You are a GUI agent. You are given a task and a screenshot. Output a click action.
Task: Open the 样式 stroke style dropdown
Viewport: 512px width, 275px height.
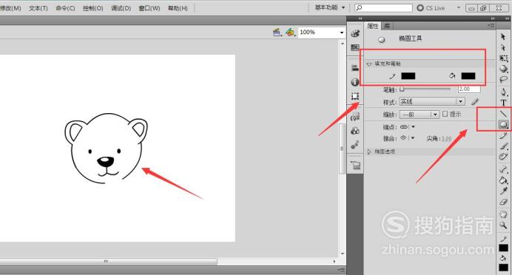click(432, 102)
